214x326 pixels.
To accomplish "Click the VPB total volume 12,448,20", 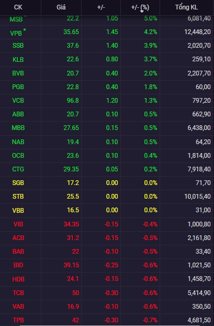I will click(197, 32).
